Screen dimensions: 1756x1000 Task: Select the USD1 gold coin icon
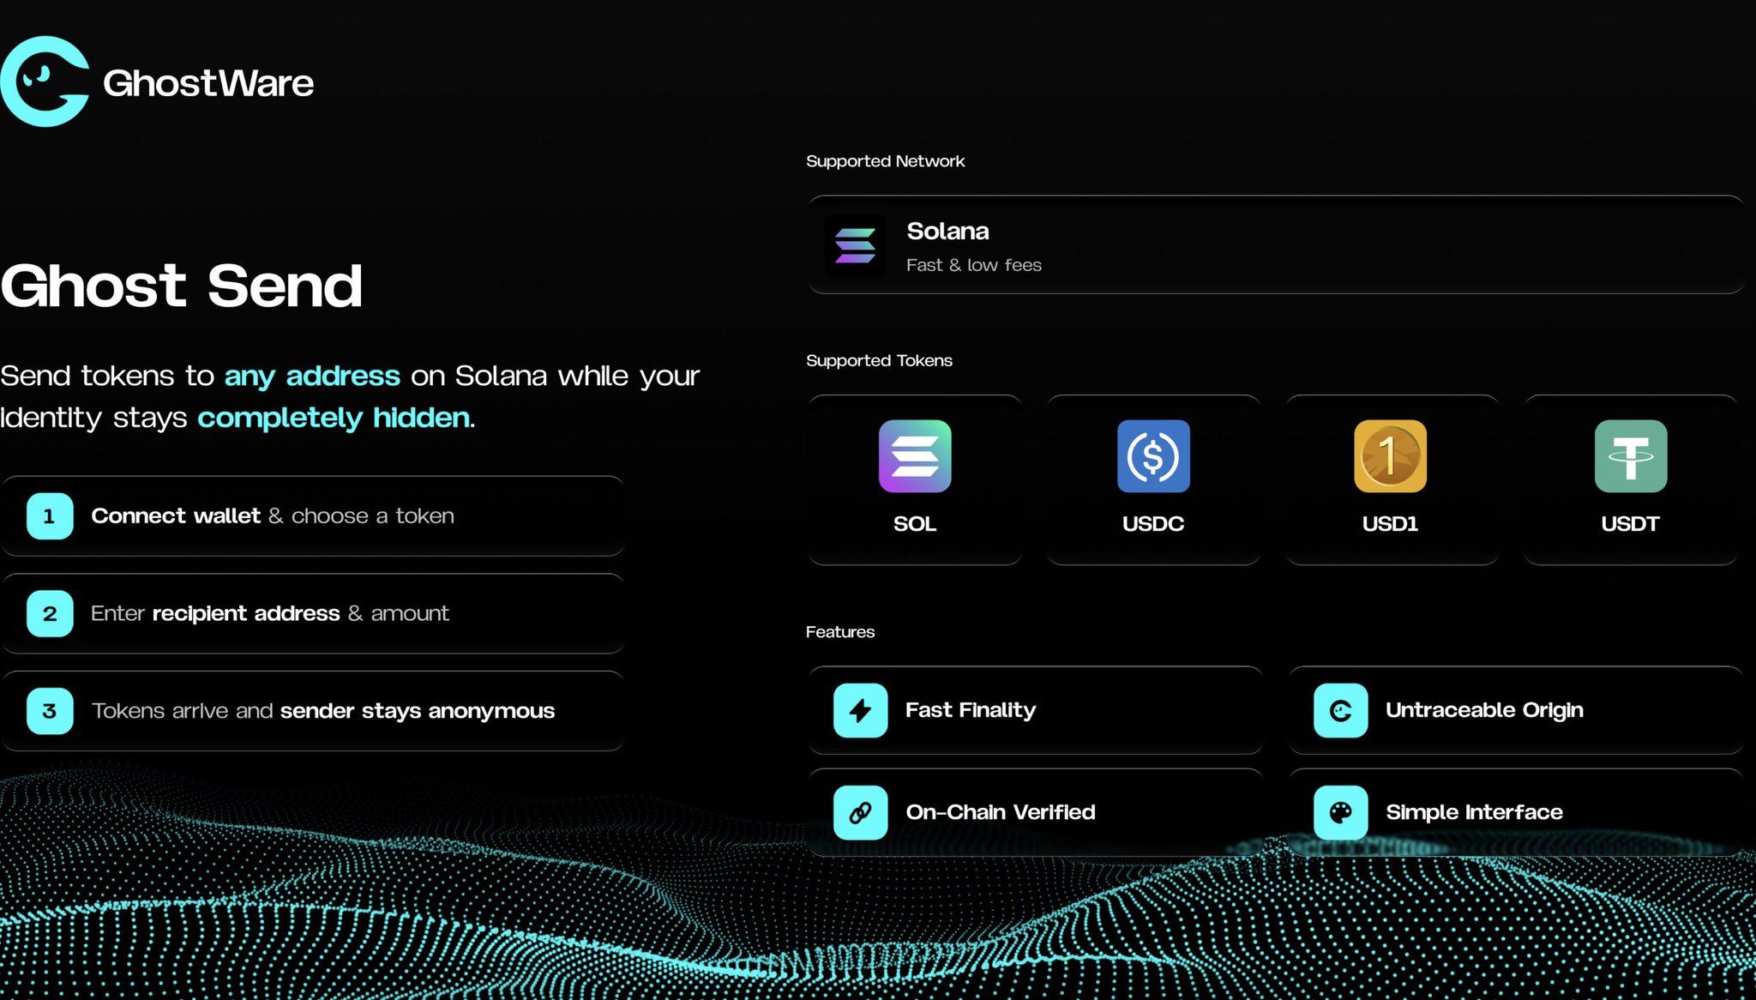coord(1390,456)
